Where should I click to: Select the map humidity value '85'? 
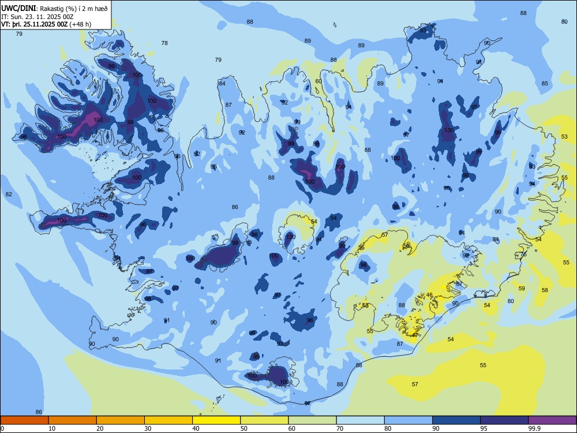545,84
